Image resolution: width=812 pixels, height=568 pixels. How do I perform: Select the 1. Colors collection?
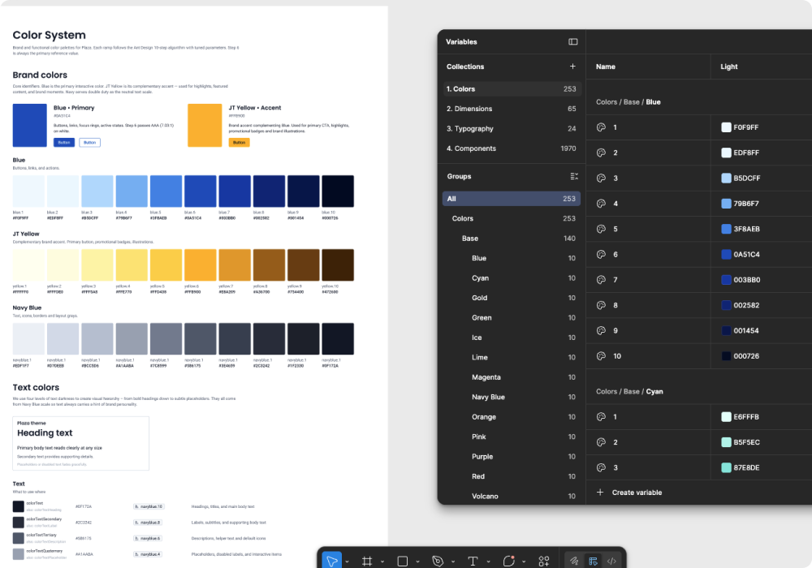click(x=512, y=89)
